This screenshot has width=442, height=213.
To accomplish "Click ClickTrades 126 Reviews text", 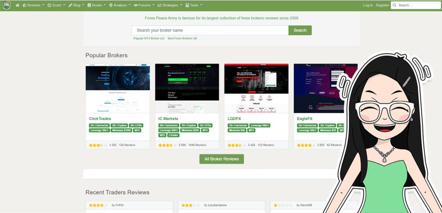I will pos(127,145).
